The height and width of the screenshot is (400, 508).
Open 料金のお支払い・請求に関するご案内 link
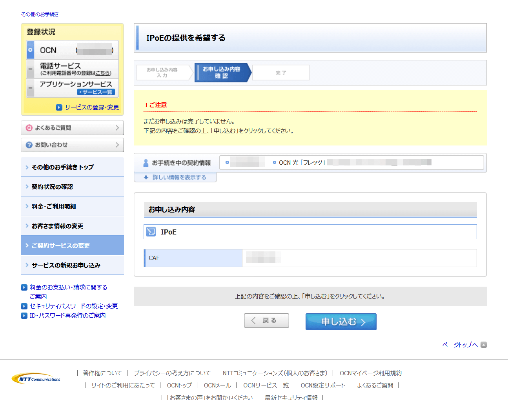coord(69,292)
